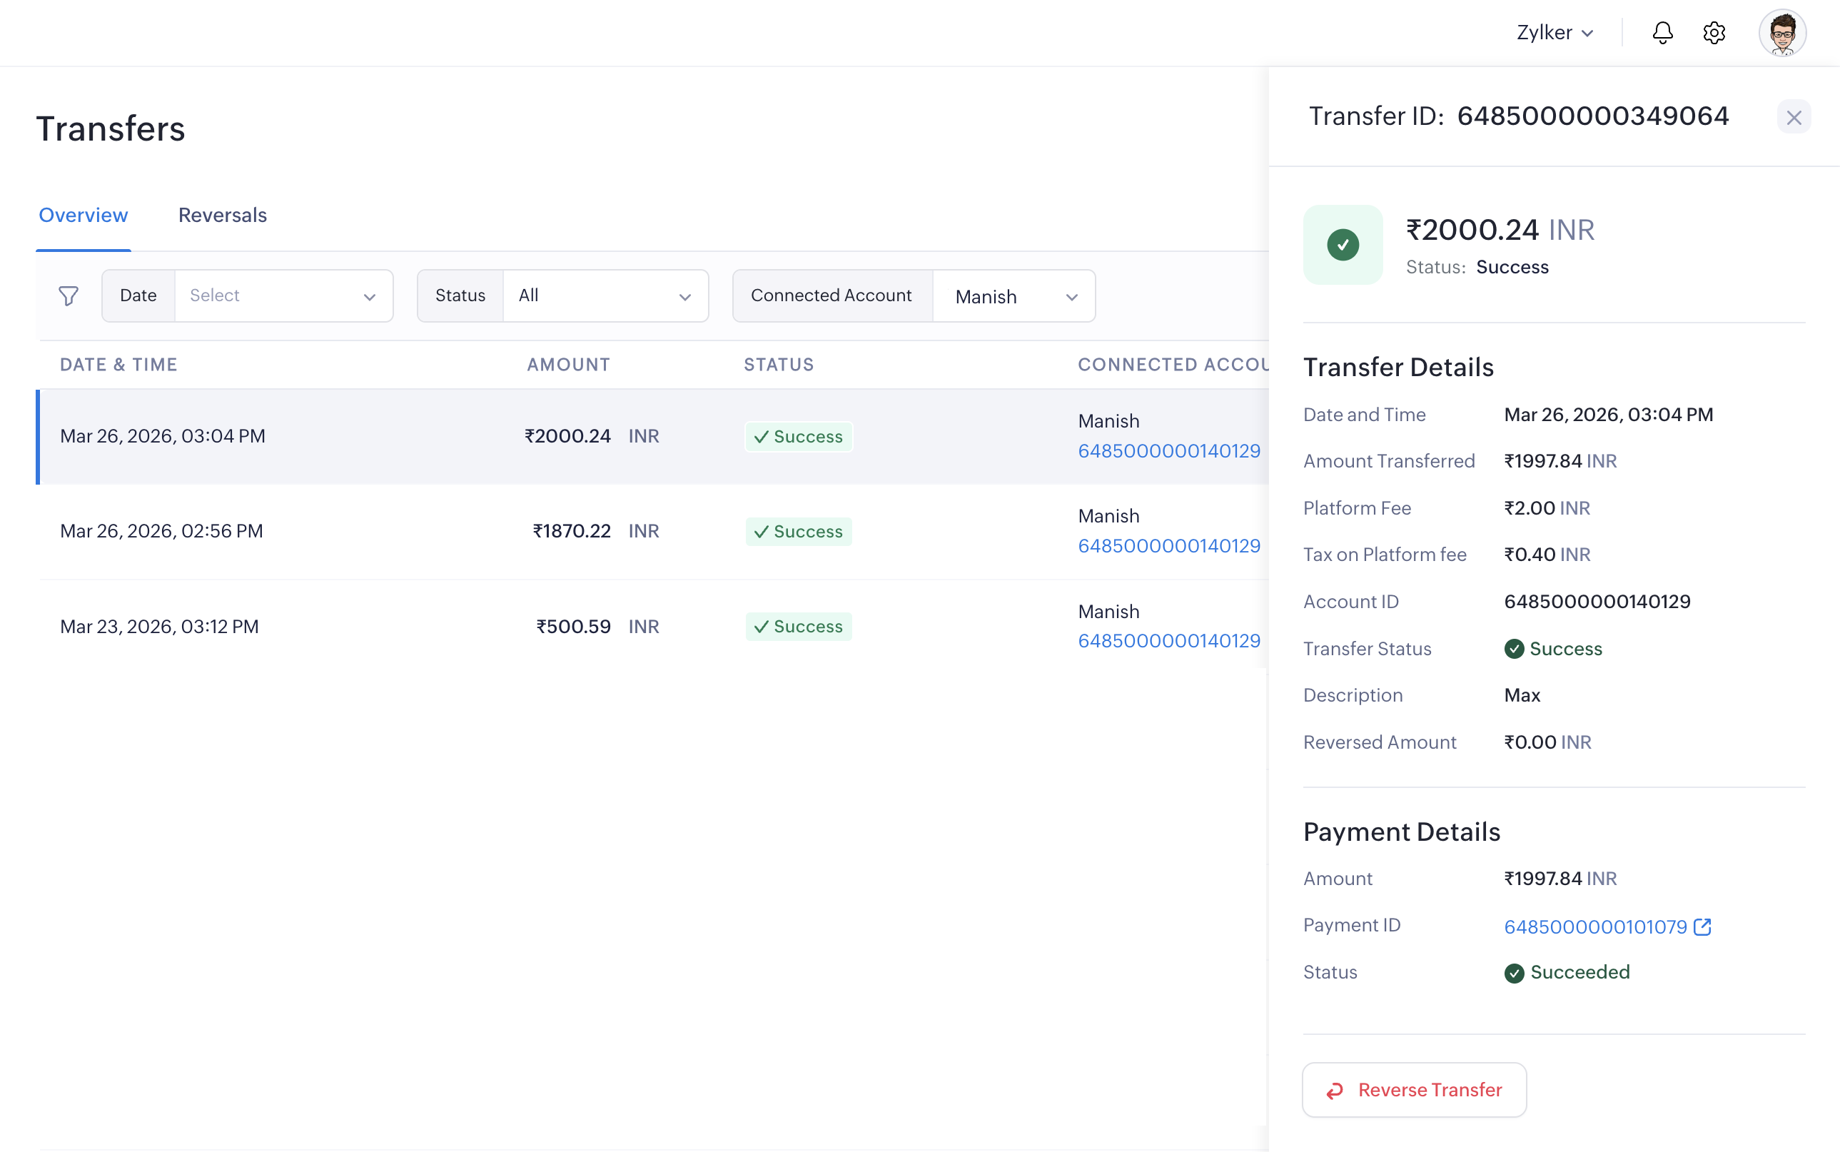
Task: Switch to the Reversals tab
Action: 223,216
